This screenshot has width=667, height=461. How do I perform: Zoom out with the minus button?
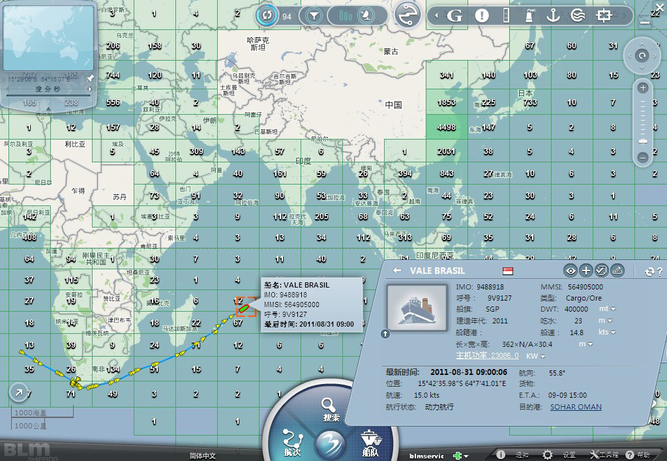coord(643,158)
